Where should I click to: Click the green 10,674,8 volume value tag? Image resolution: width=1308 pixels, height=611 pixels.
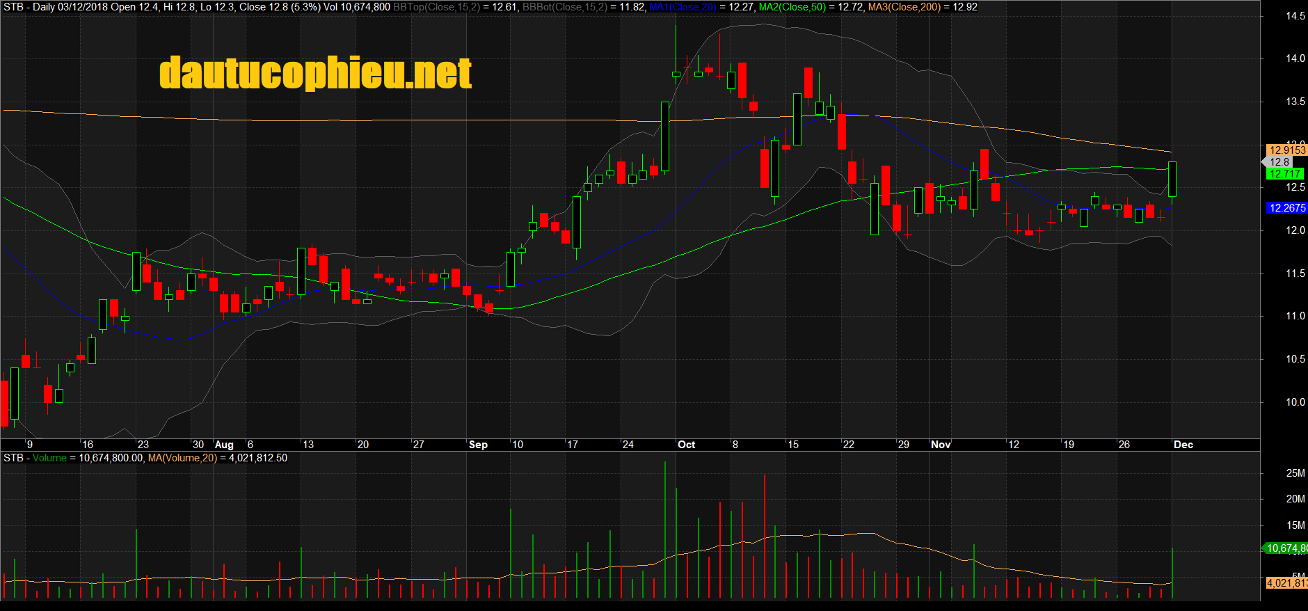click(x=1286, y=548)
